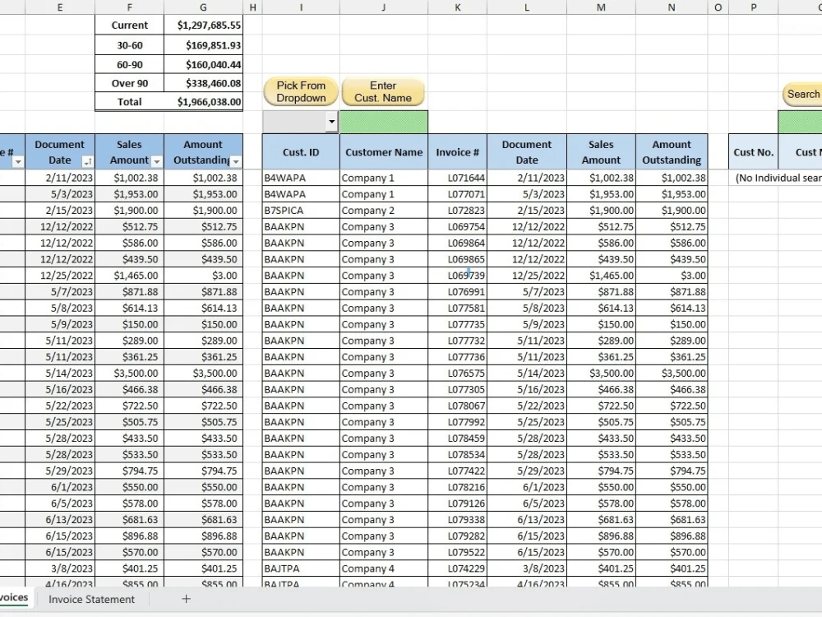Click the green customer name input cell
The height and width of the screenshot is (617, 822).
coord(384,122)
